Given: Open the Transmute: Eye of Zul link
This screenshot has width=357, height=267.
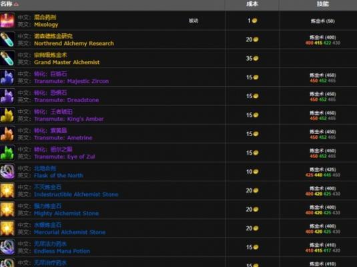Looking at the screenshot, I should (x=65, y=157).
